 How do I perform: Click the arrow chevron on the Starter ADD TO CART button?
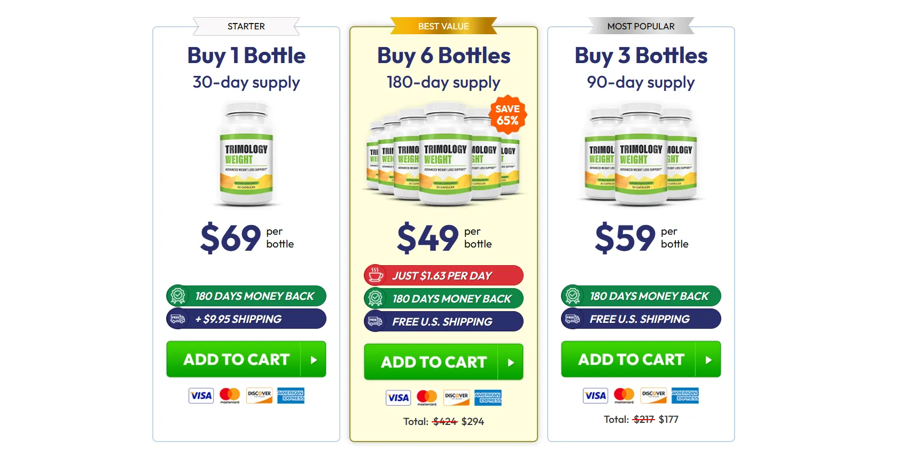point(313,359)
